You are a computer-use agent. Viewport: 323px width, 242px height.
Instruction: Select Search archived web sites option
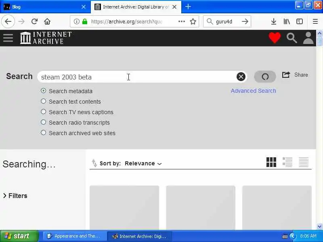[x=43, y=133]
